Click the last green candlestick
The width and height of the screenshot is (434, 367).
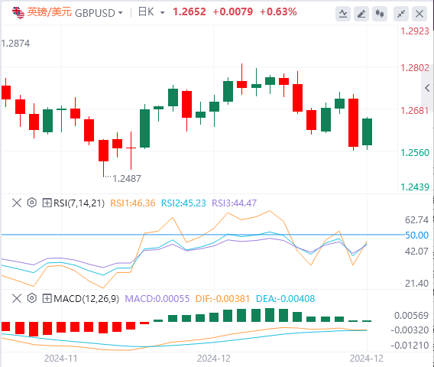pyautogui.click(x=367, y=132)
